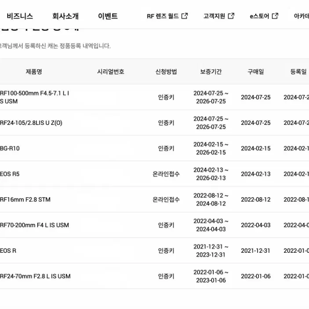The width and height of the screenshot is (309, 309).
Task: Click external-link icon beside RF 렌즈 월드
Action: coord(185,16)
